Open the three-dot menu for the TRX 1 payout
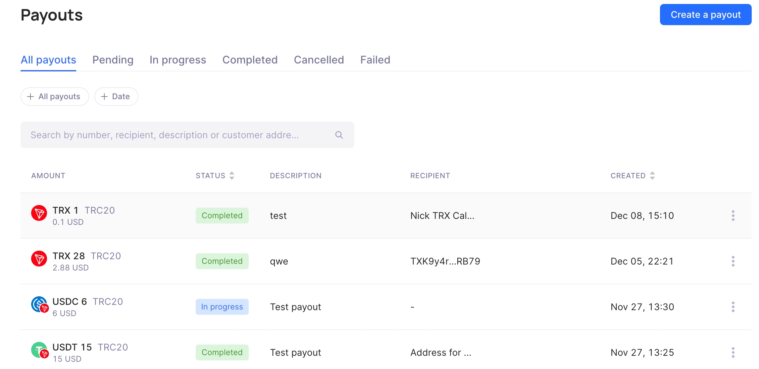759x369 pixels. coord(733,216)
